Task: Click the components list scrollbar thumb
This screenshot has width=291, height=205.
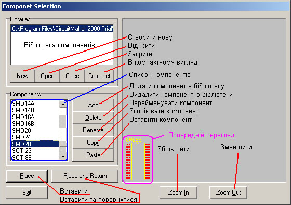Action: (x=63, y=145)
